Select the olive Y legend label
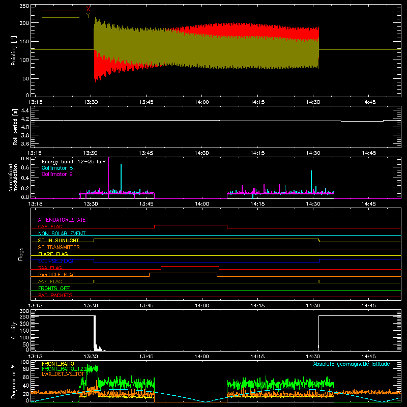Viewport: 407px width, 407px height. pos(88,16)
